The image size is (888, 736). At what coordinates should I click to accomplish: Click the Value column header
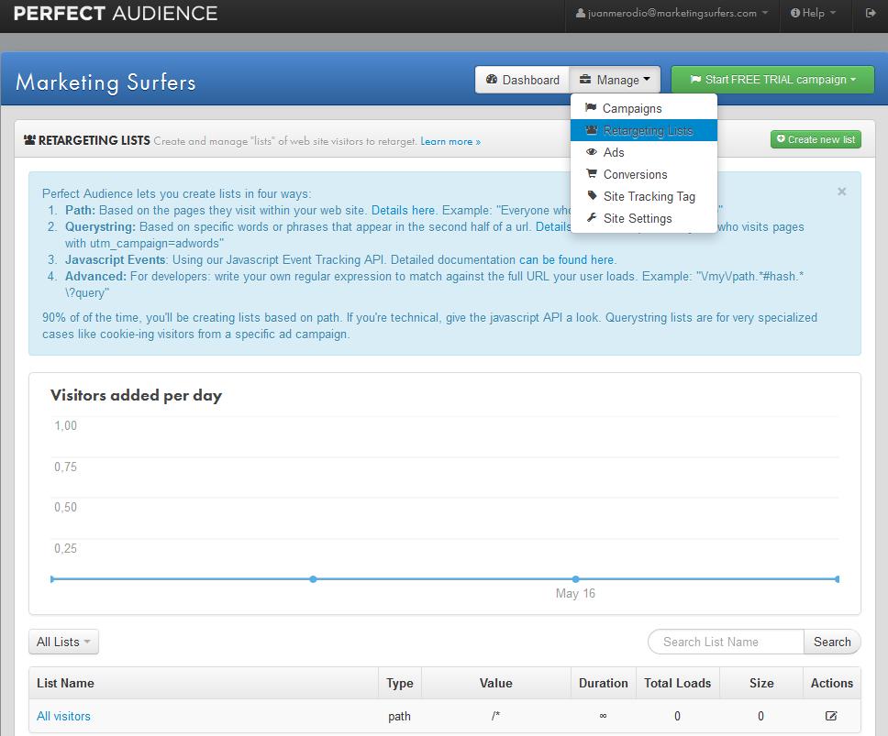click(x=495, y=684)
